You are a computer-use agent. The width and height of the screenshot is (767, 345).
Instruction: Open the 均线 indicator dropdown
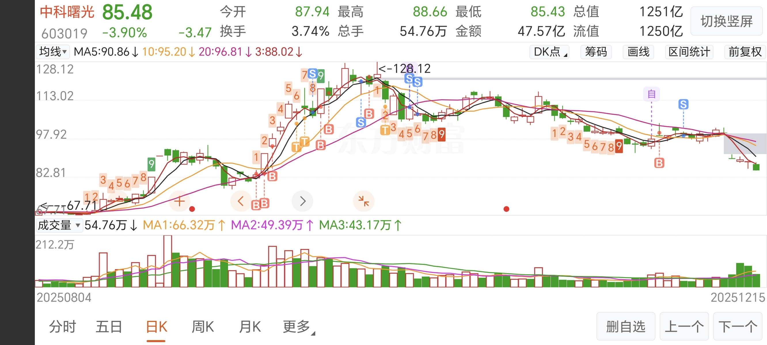pyautogui.click(x=53, y=52)
